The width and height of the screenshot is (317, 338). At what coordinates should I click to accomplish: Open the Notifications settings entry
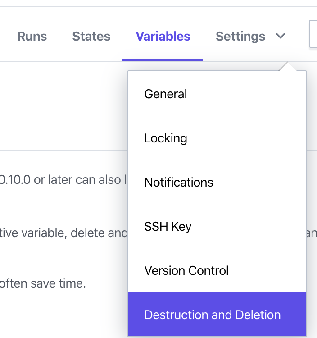coord(179,183)
